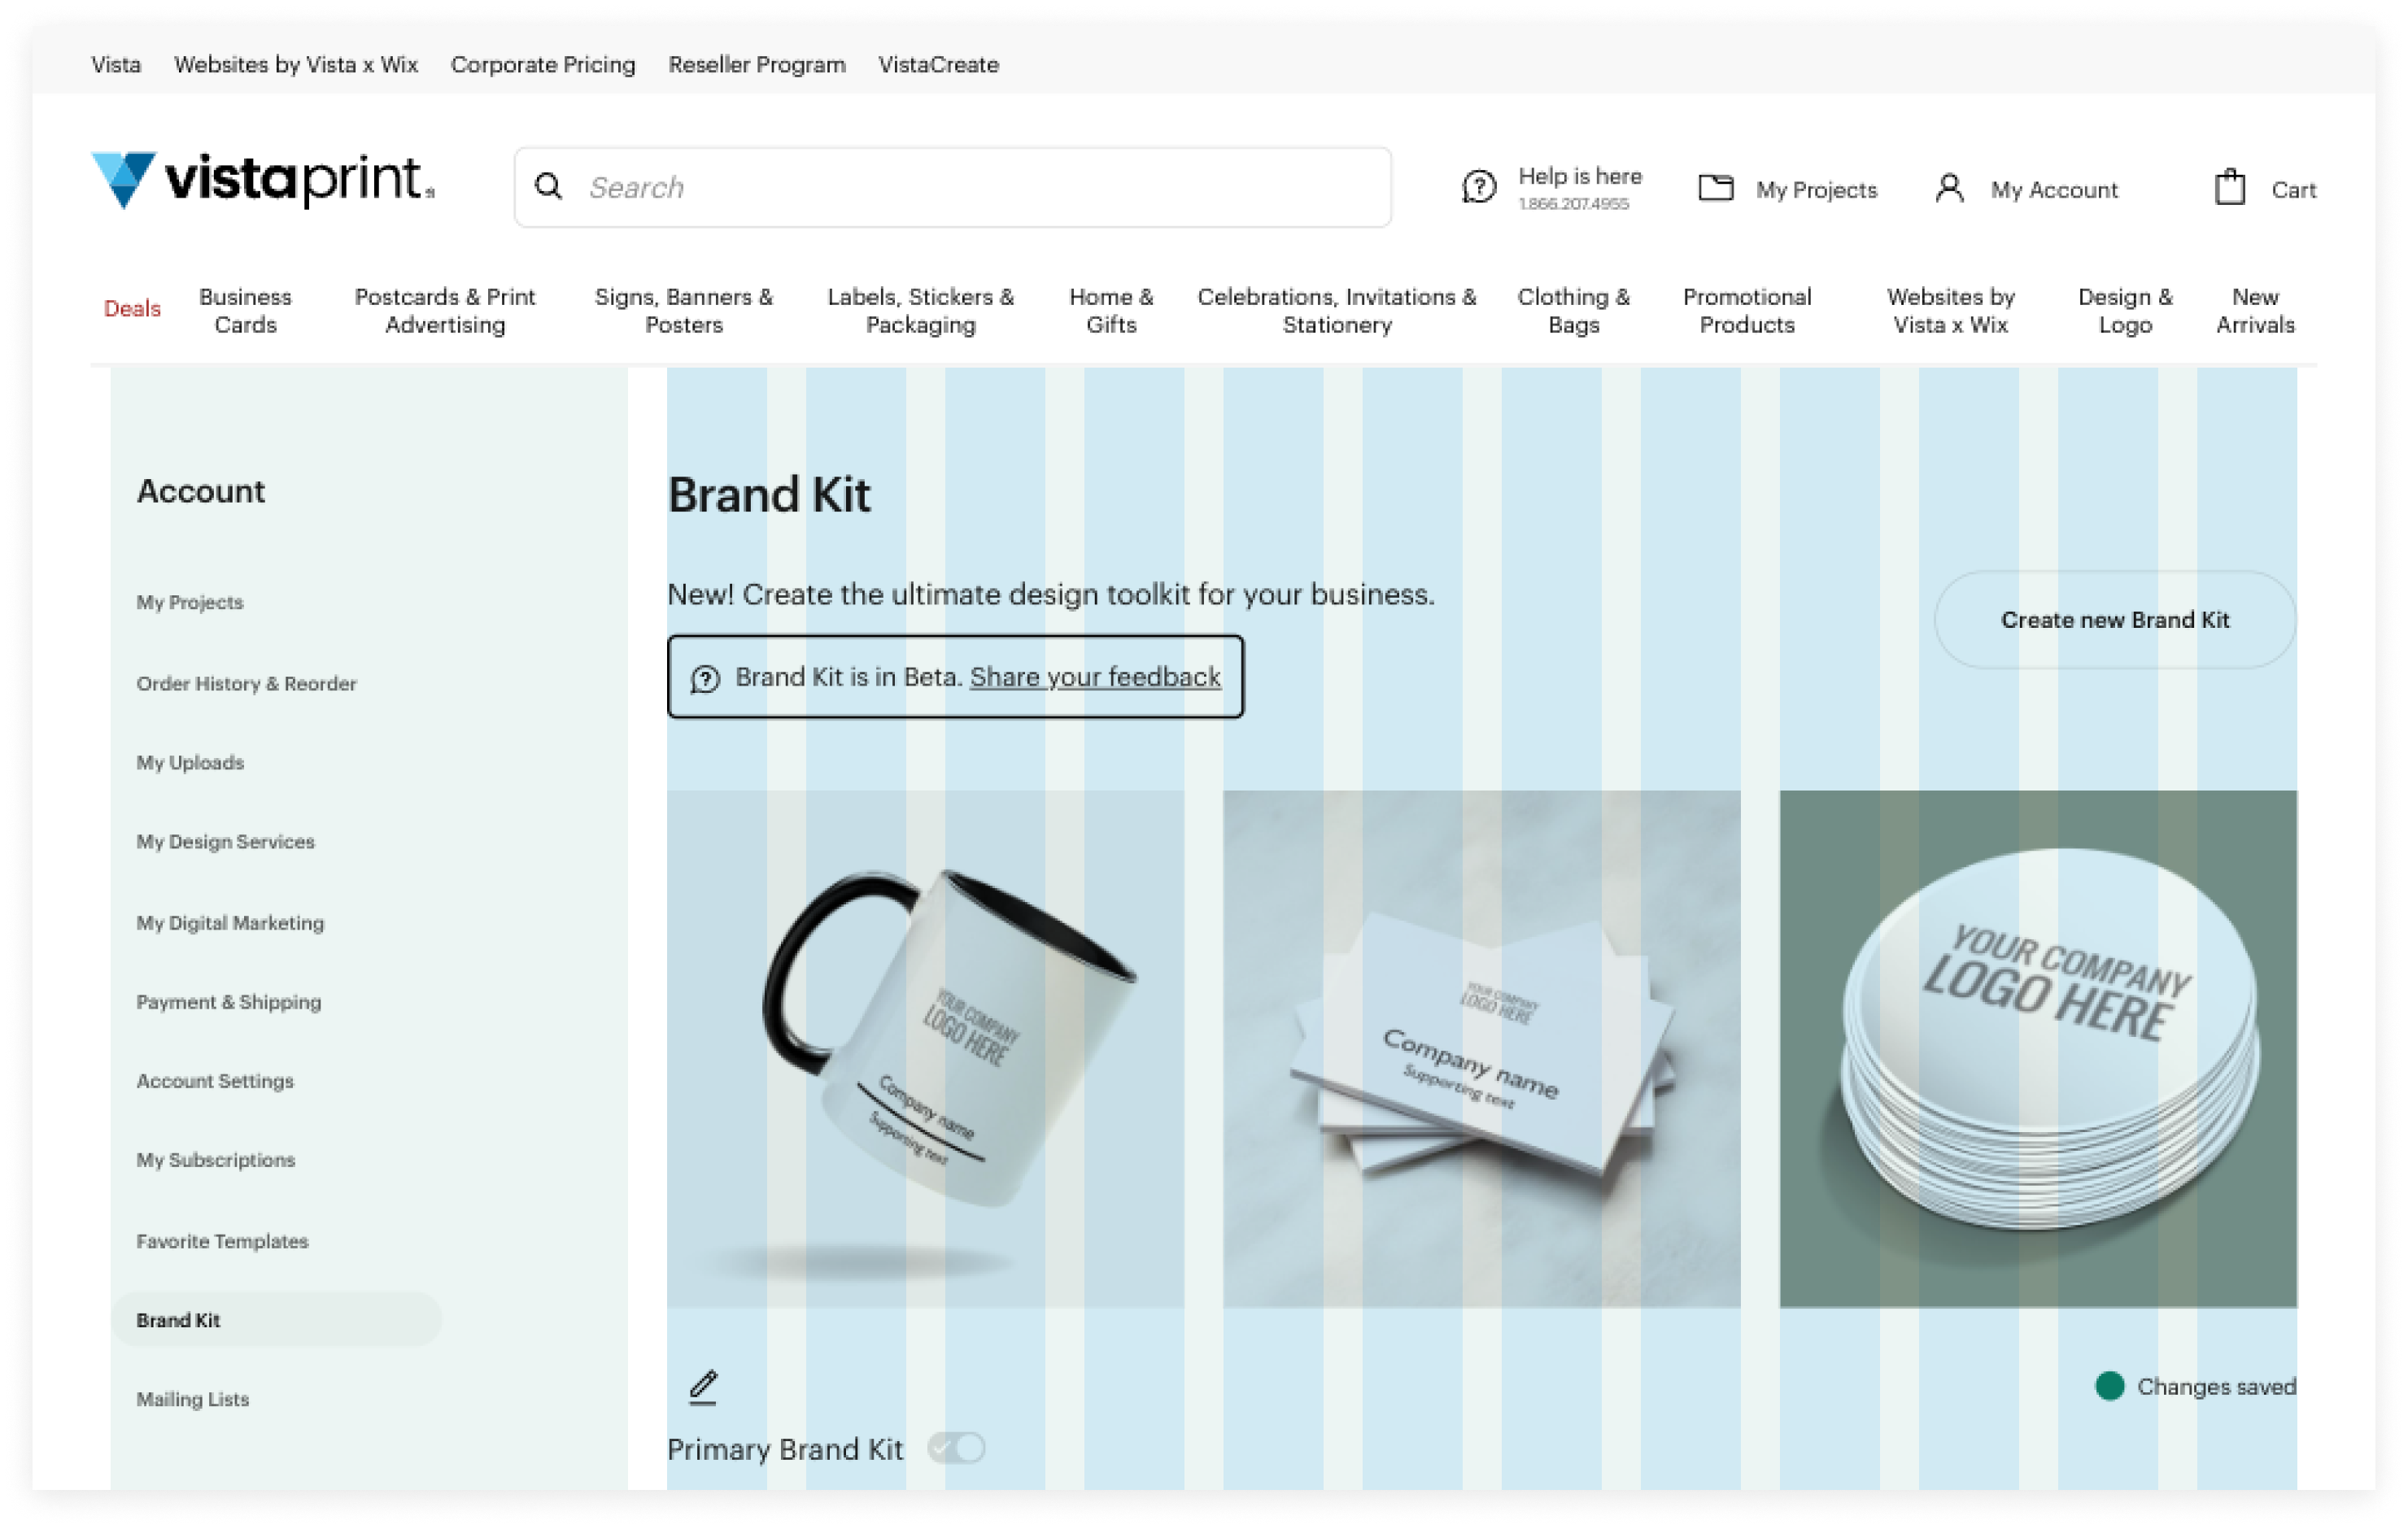
Task: Select Favorite Templates in sidebar
Action: (x=222, y=1241)
